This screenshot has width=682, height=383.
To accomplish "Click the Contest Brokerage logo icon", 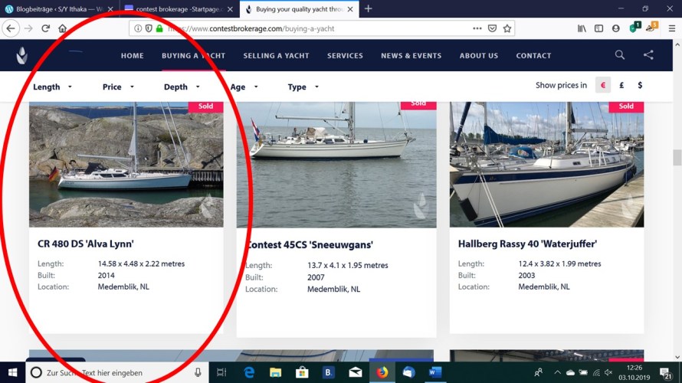I will [x=22, y=56].
